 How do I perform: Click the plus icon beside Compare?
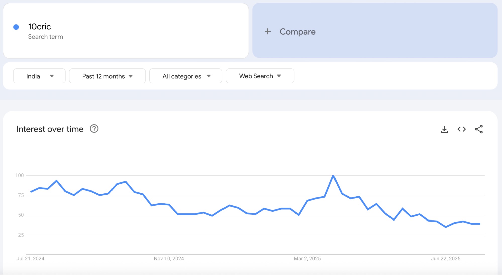(x=268, y=31)
